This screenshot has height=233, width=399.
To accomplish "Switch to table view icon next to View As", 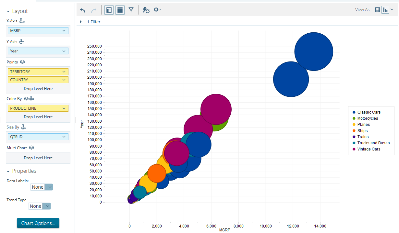I will tap(377, 10).
